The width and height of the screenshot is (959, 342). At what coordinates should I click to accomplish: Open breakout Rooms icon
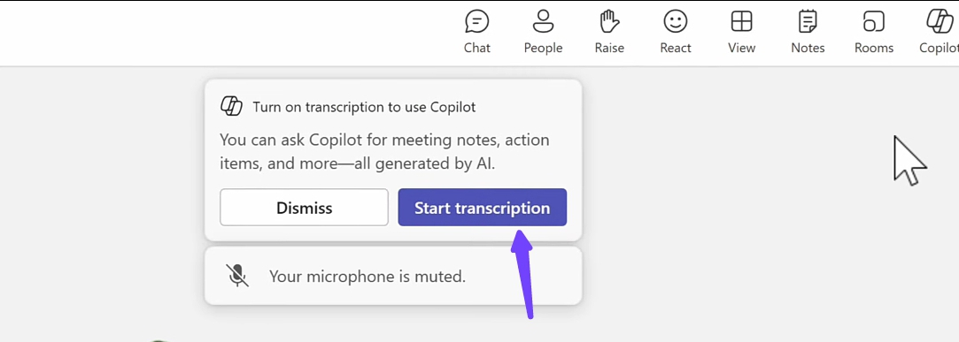point(874,21)
